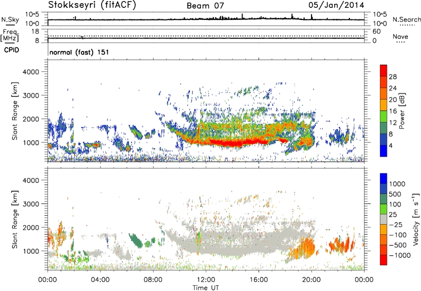The image size is (421, 291).
Task: Pick the red bottom velocity colorbar segment
Action: click(x=384, y=260)
